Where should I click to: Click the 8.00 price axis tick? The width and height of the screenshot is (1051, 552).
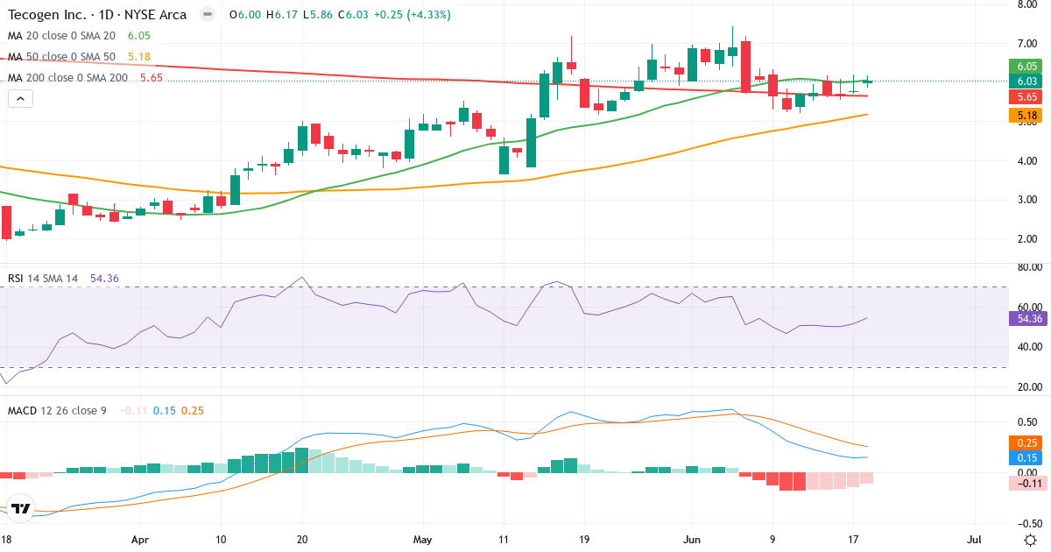pos(1027,4)
